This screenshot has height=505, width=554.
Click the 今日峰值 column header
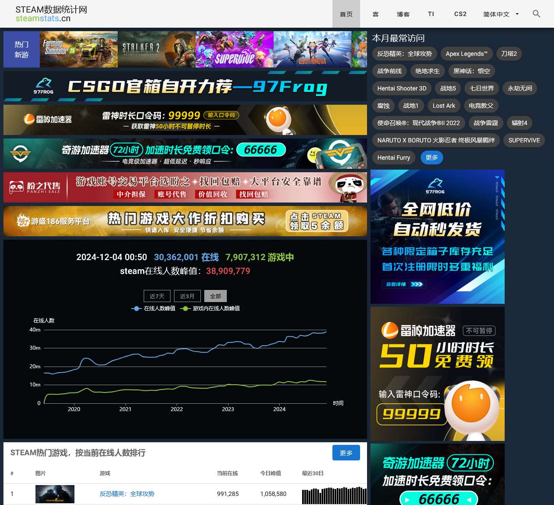(271, 473)
